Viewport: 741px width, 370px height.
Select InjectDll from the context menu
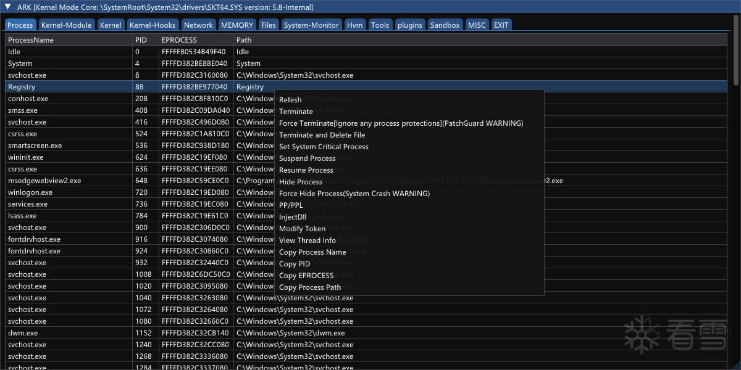point(409,217)
